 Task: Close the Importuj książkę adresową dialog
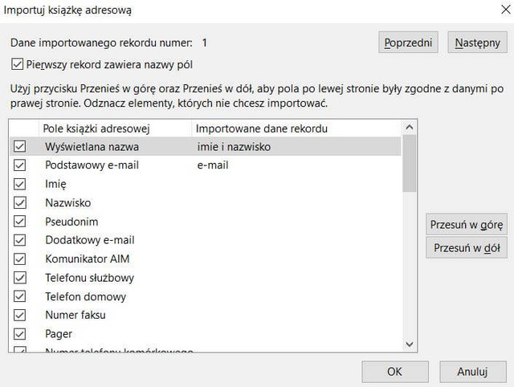tap(506, 10)
